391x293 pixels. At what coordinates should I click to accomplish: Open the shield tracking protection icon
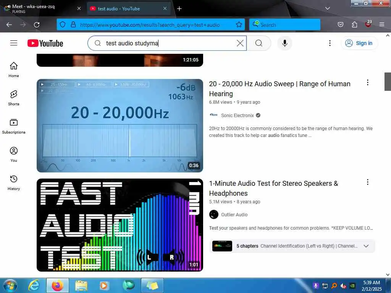pyautogui.click(x=63, y=24)
